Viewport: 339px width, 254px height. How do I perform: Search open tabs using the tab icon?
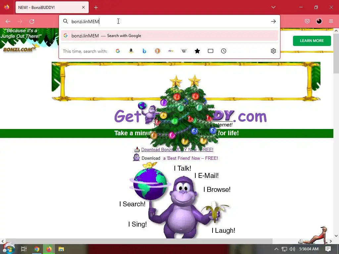(210, 51)
